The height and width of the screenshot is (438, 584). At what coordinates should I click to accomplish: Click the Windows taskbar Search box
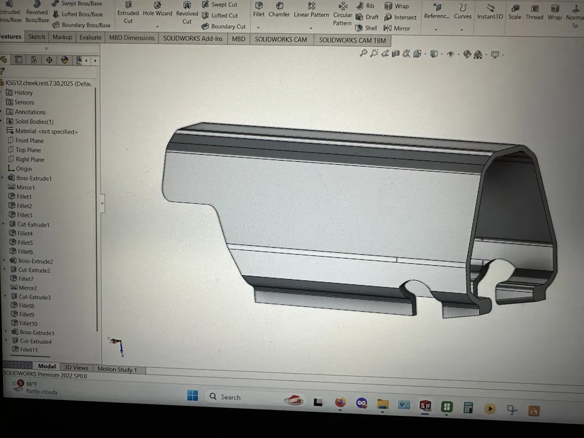click(244, 397)
